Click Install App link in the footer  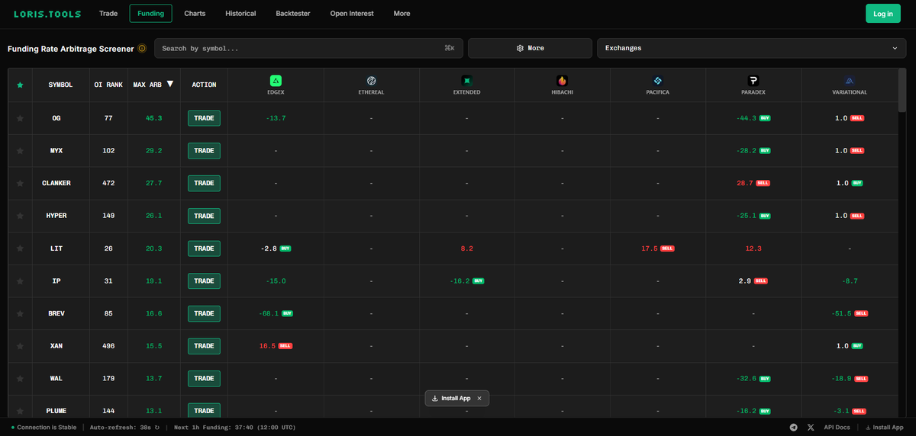pos(884,428)
